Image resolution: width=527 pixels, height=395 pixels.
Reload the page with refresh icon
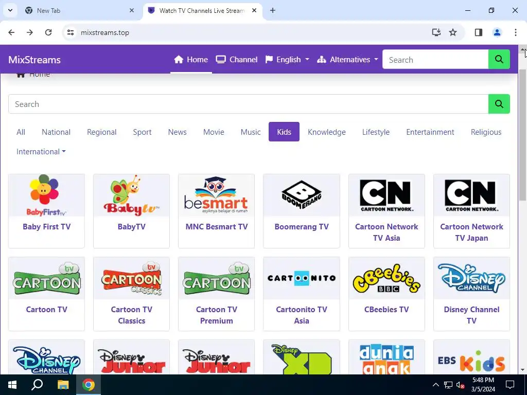point(48,32)
